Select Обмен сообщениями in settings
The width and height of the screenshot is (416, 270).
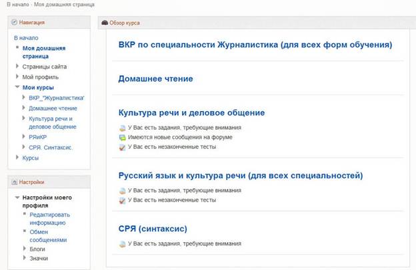tap(48, 235)
